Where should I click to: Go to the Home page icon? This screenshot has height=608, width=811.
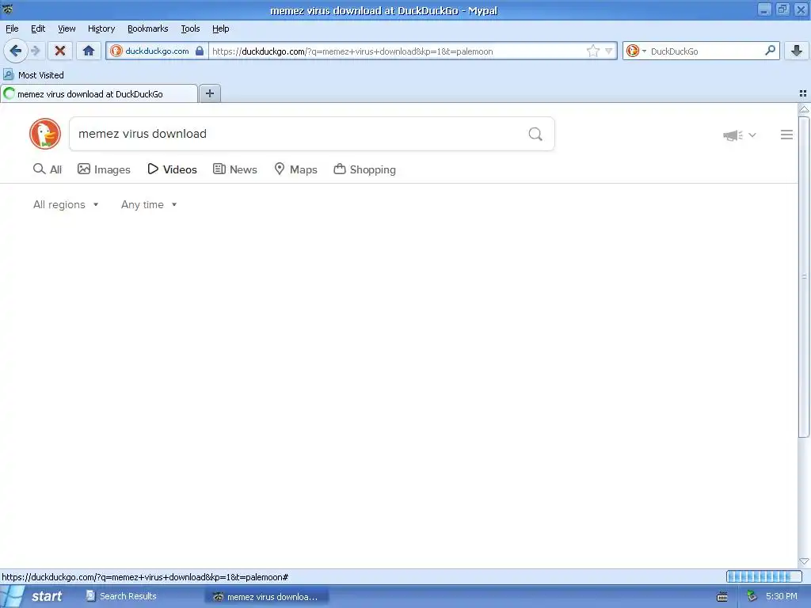click(89, 51)
